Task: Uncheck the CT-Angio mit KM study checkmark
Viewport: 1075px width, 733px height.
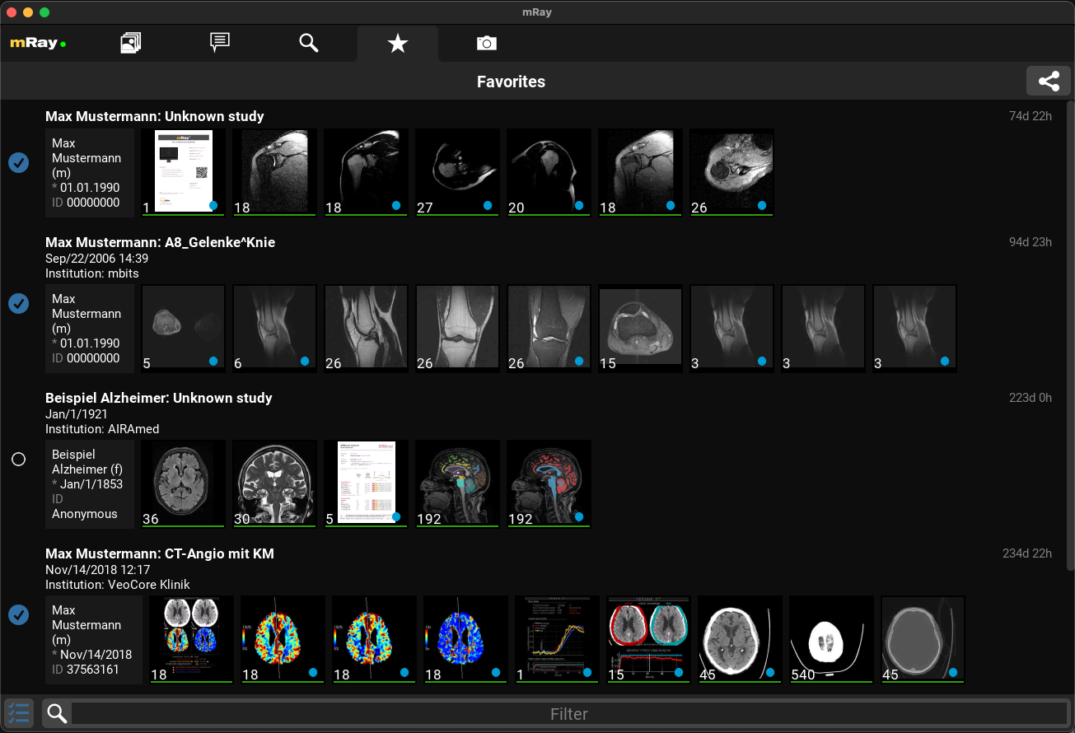Action: click(18, 614)
